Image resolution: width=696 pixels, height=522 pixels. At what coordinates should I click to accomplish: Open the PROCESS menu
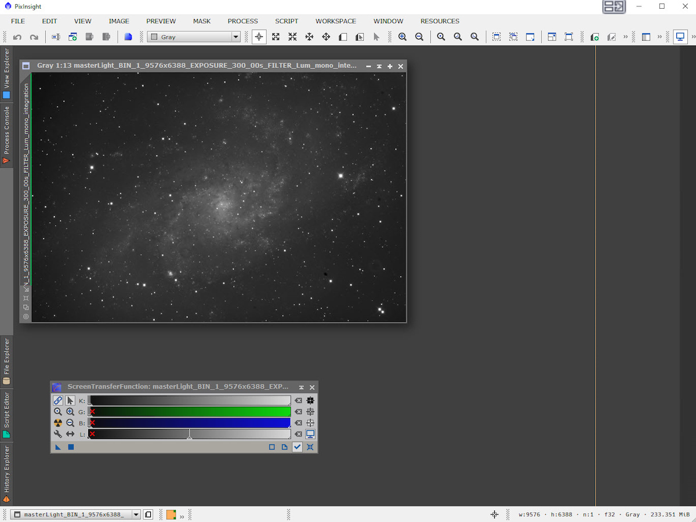[x=242, y=21]
